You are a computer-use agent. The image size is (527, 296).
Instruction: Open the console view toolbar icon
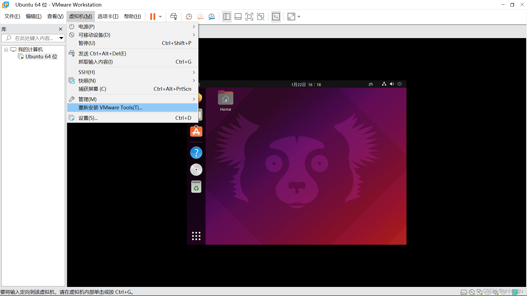pos(276,17)
